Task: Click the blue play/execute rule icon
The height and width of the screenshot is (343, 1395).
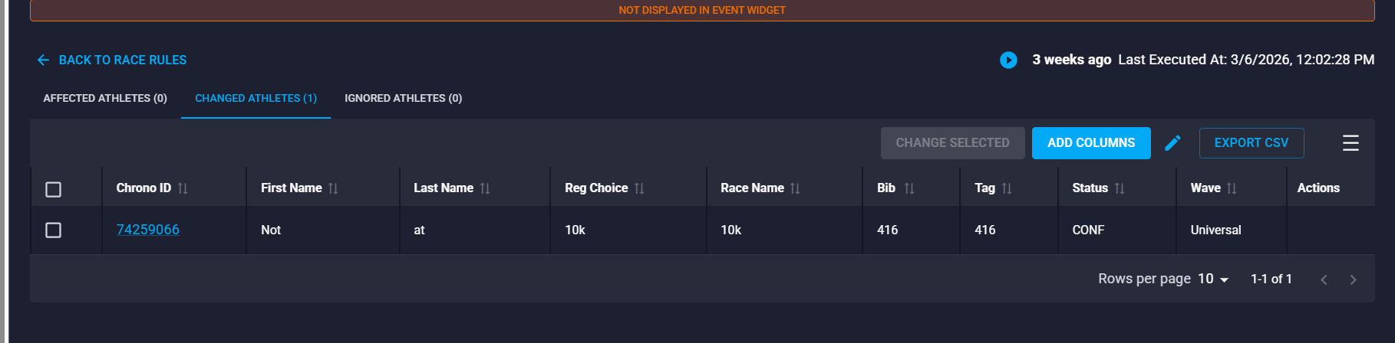Action: click(1008, 60)
